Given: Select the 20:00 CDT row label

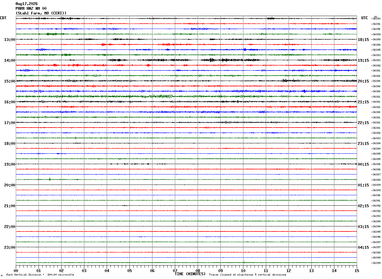Looking at the screenshot, I should [x=9, y=185].
